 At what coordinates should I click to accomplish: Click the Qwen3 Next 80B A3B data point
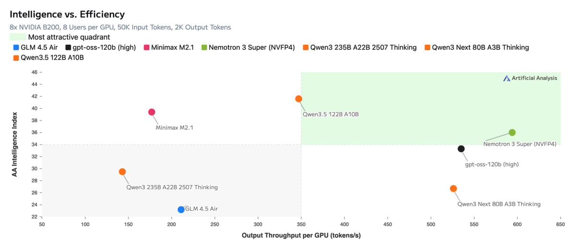click(x=453, y=188)
